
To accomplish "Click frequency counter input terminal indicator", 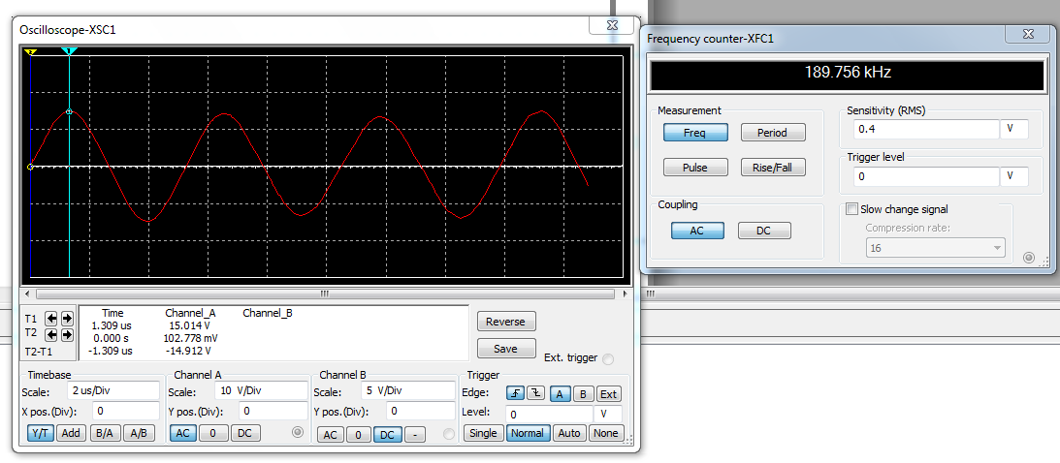I will click(x=1029, y=258).
